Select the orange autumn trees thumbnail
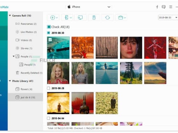The image size is (178, 133). coord(83,47)
